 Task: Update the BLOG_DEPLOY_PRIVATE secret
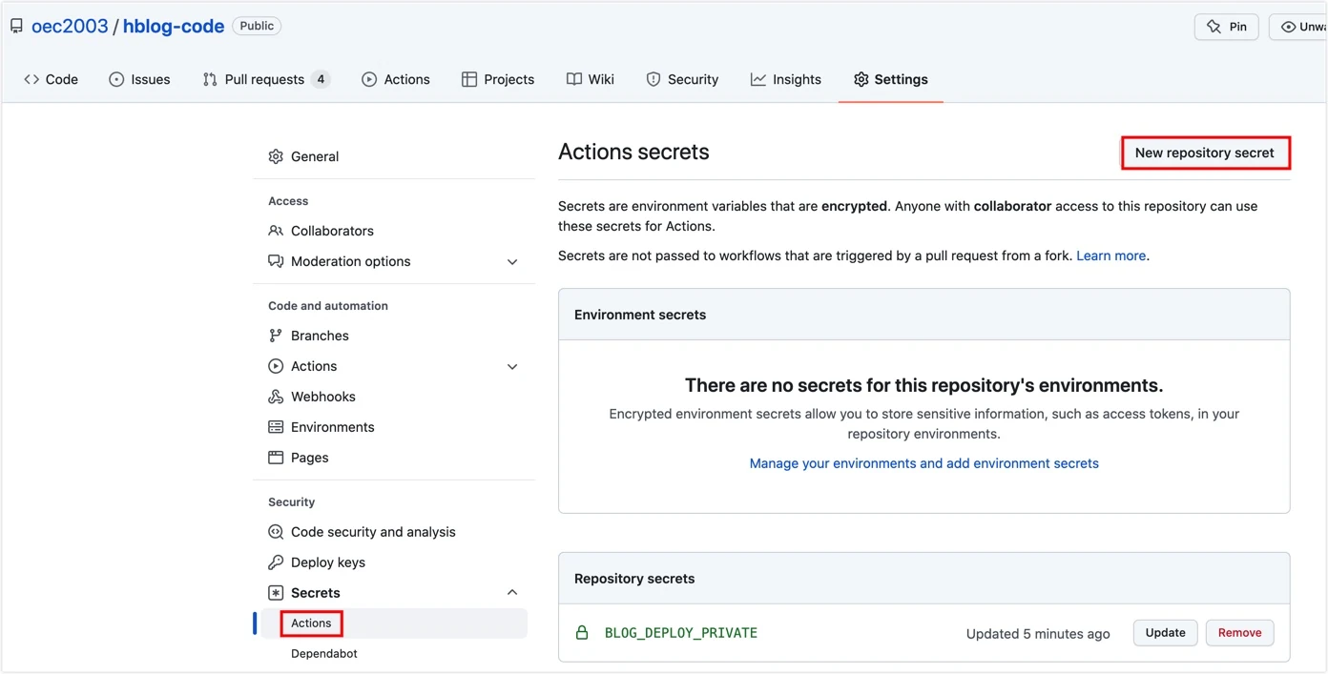coord(1165,633)
